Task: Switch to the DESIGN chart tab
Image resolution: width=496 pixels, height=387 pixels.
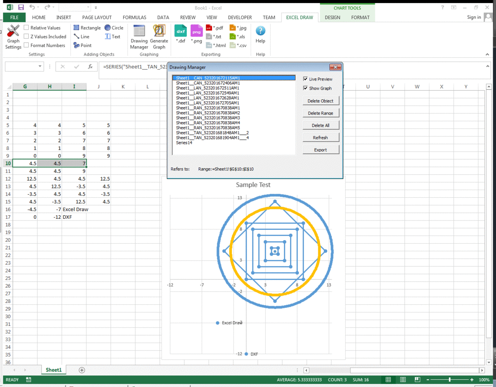Action: click(332, 18)
